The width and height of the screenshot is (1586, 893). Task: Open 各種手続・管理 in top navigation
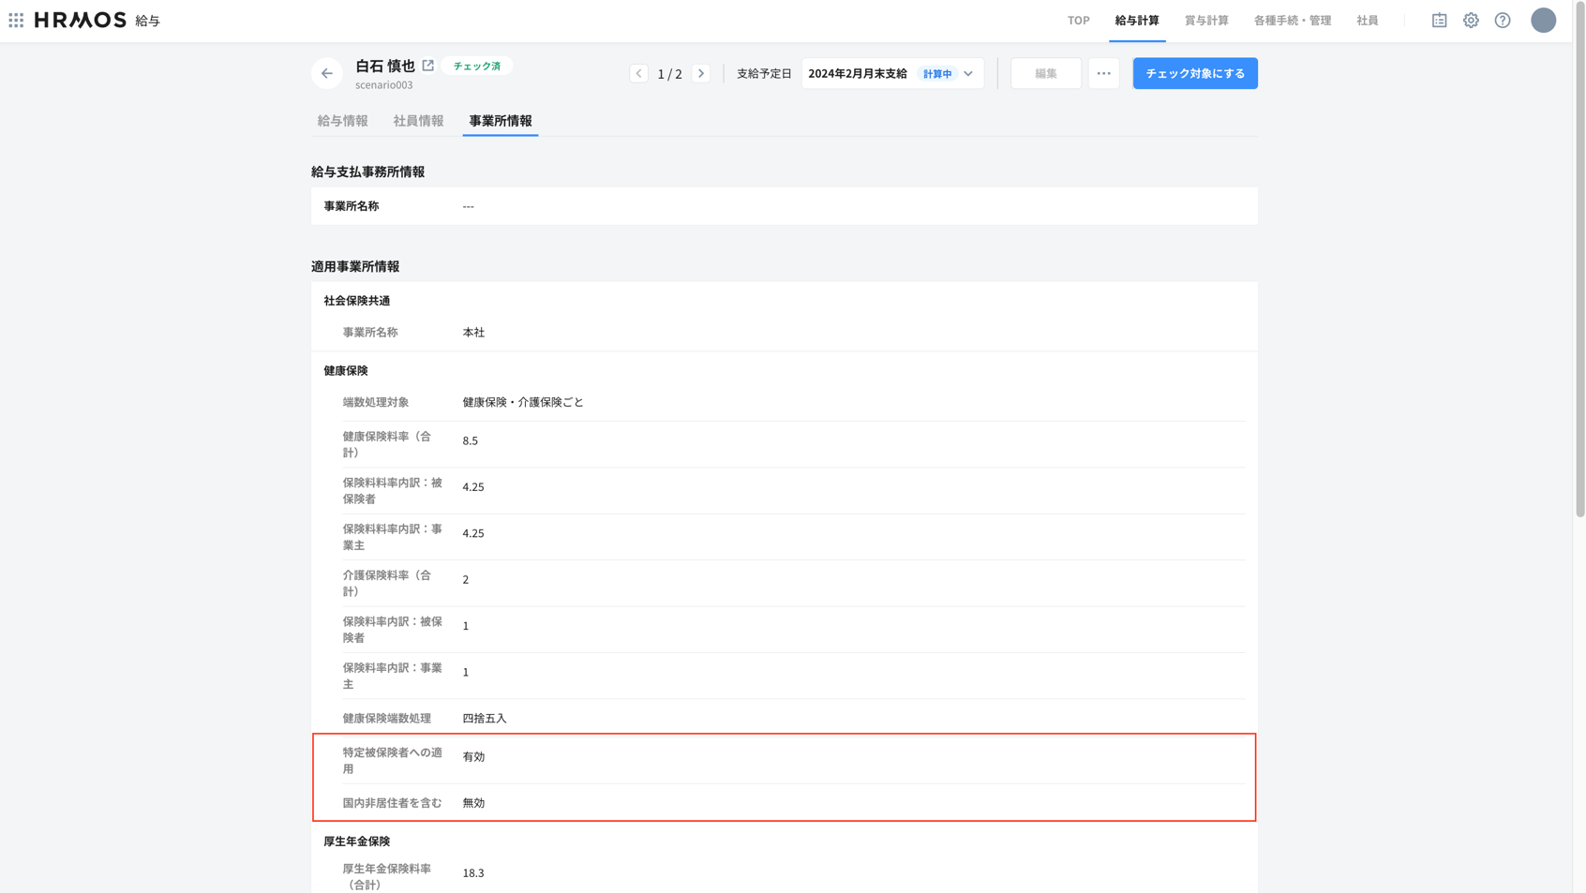pyautogui.click(x=1292, y=20)
